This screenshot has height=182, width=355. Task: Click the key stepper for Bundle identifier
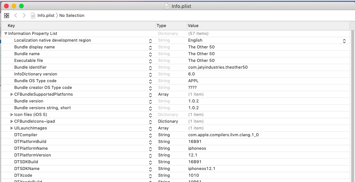click(x=150, y=68)
